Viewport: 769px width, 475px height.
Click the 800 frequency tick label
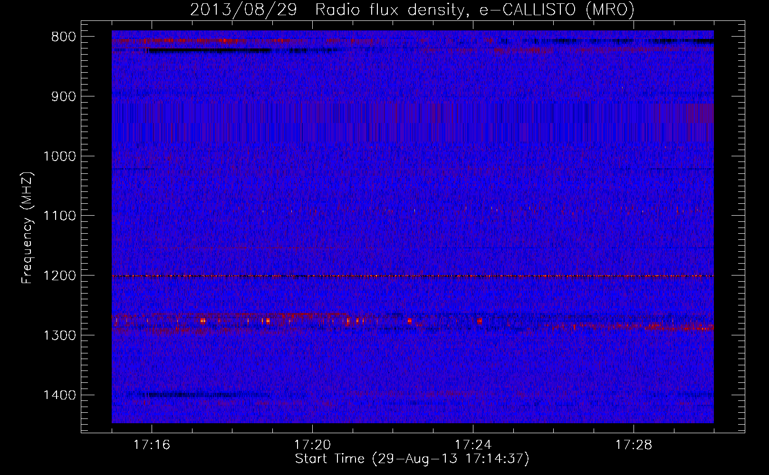tap(63, 37)
